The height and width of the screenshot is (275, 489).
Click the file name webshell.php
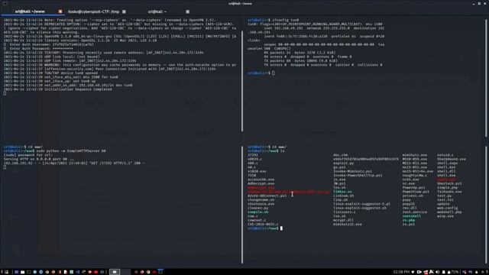(449, 212)
